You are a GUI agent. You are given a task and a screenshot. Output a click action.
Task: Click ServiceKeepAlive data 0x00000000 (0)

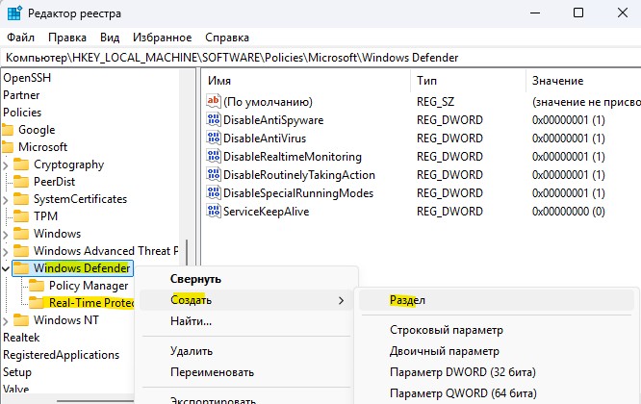pyautogui.click(x=569, y=212)
